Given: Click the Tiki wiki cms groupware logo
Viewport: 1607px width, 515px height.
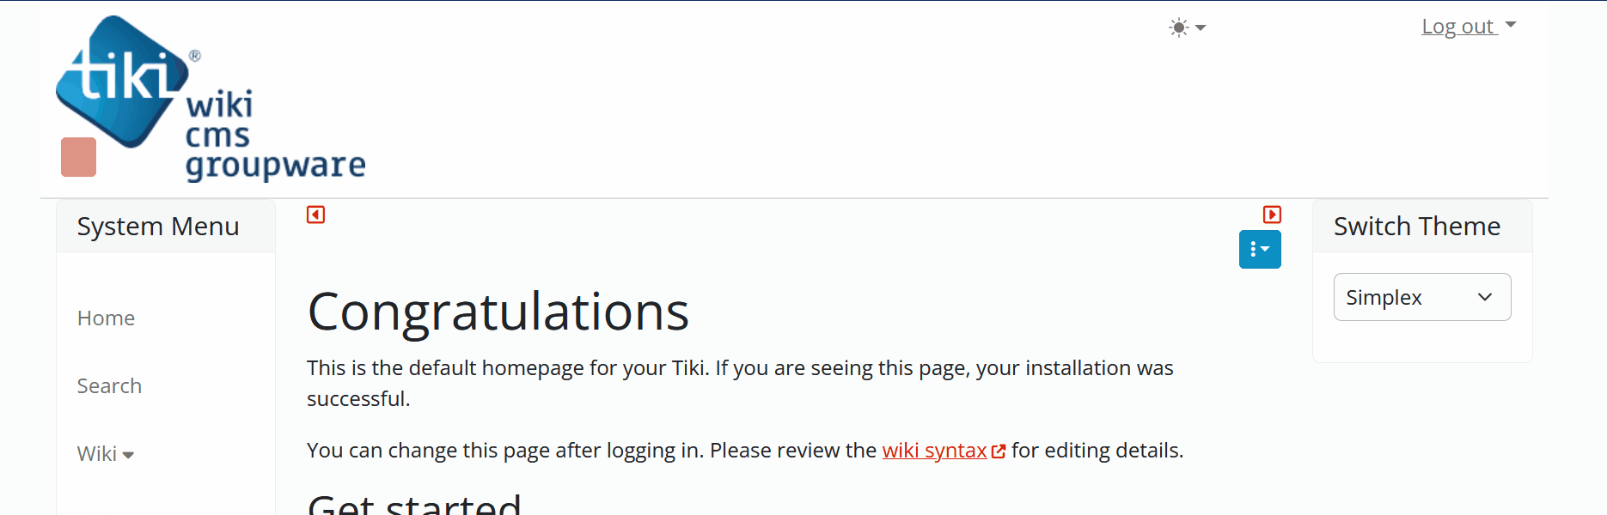Looking at the screenshot, I should [x=211, y=99].
